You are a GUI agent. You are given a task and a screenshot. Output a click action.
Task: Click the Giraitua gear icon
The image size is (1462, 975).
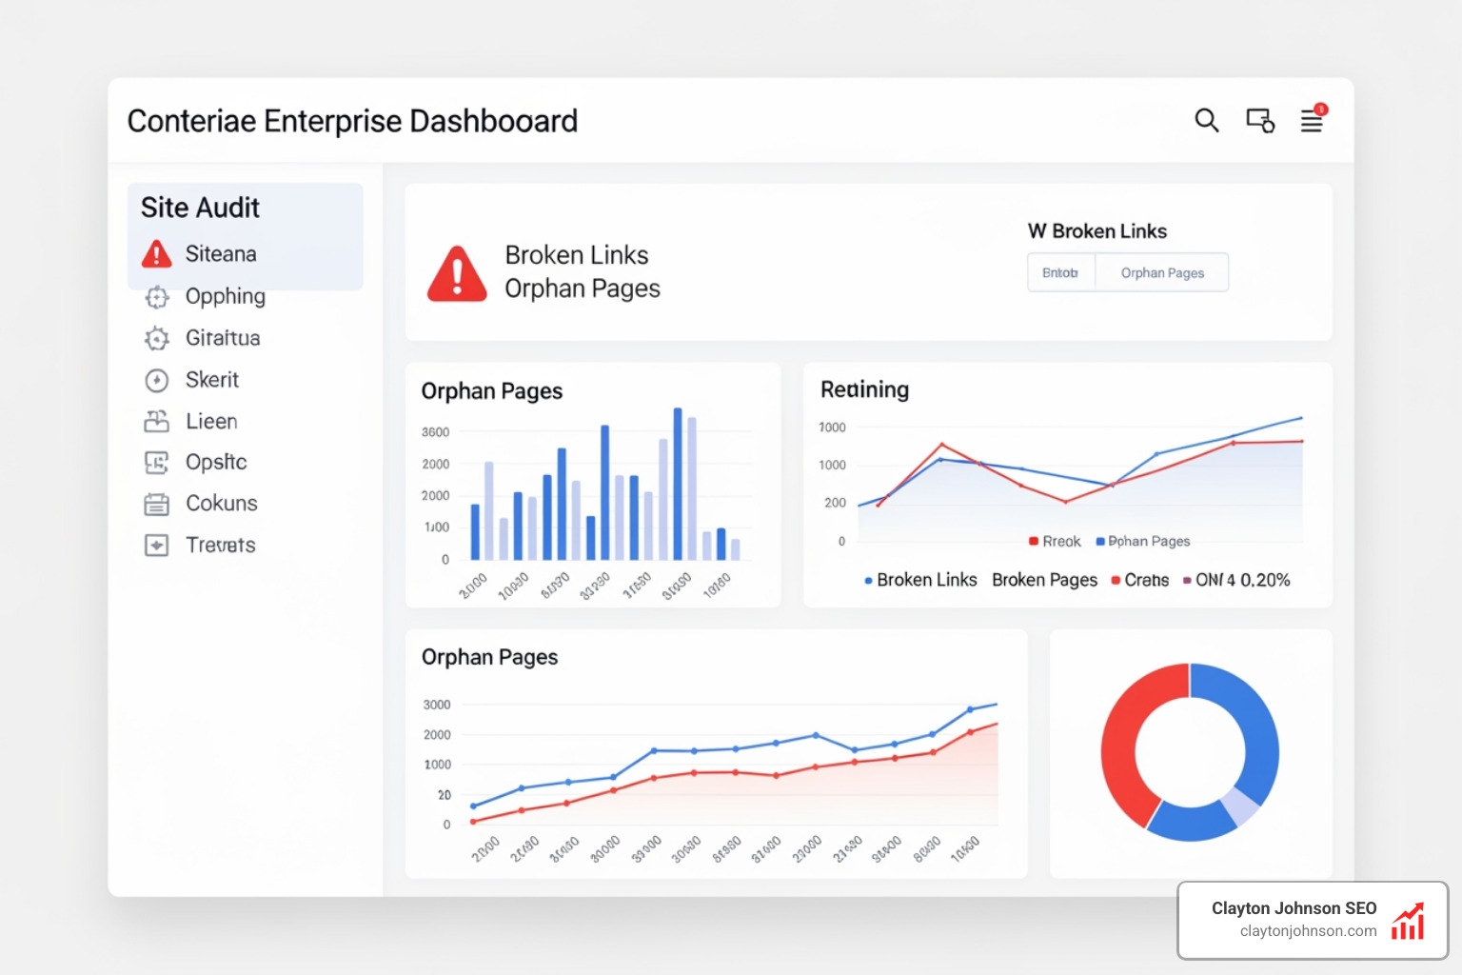(x=156, y=338)
